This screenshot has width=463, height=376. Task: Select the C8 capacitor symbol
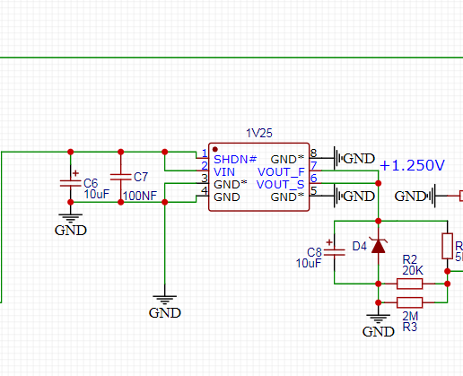335,252
